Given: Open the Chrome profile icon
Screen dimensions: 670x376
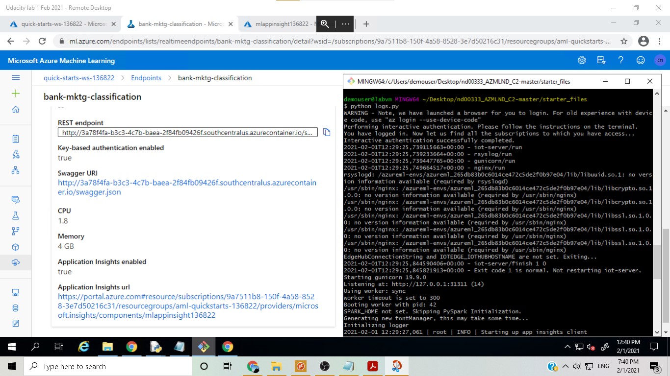Looking at the screenshot, I should pos(644,42).
